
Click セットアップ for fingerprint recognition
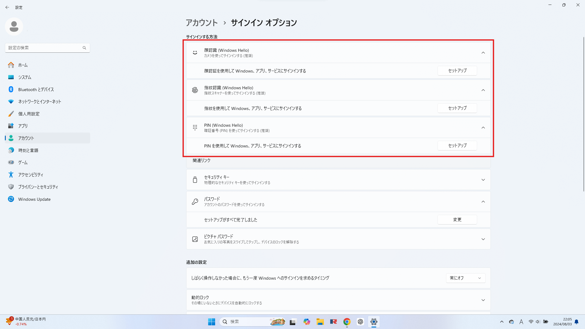point(457,108)
